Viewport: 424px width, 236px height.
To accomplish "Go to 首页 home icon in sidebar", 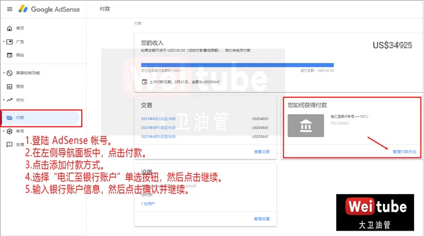I will 9,28.
